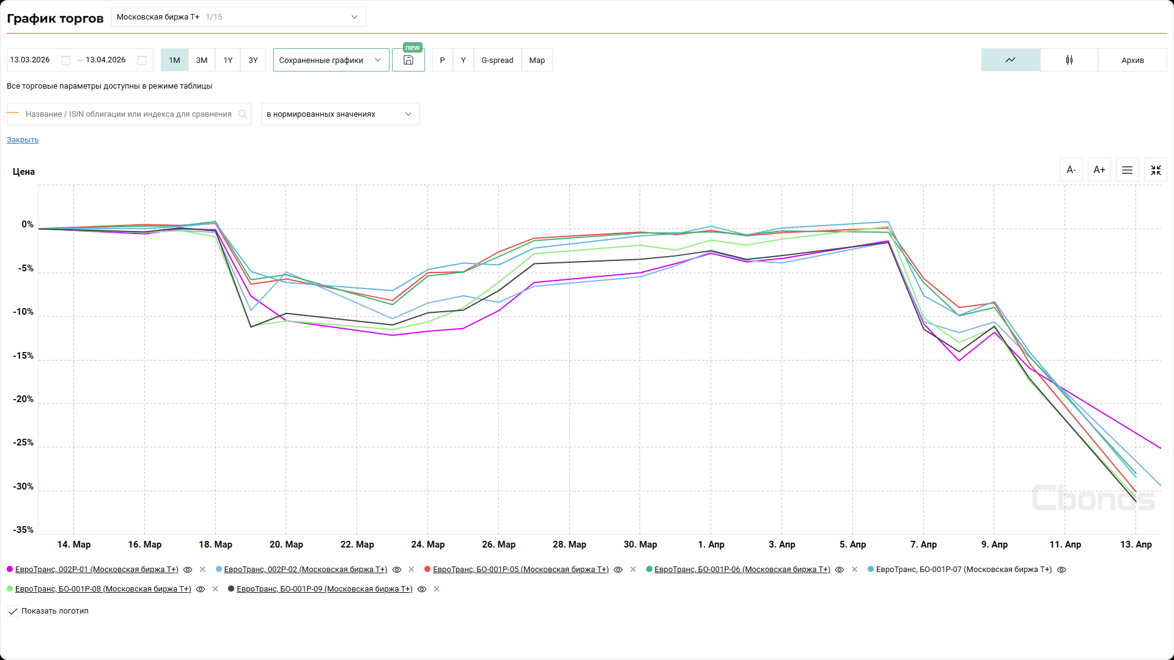Select the 3M period tab
This screenshot has width=1174, height=660.
point(202,60)
